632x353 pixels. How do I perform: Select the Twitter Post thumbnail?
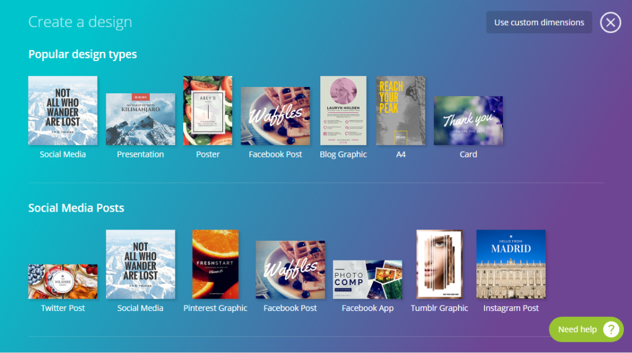click(x=62, y=281)
